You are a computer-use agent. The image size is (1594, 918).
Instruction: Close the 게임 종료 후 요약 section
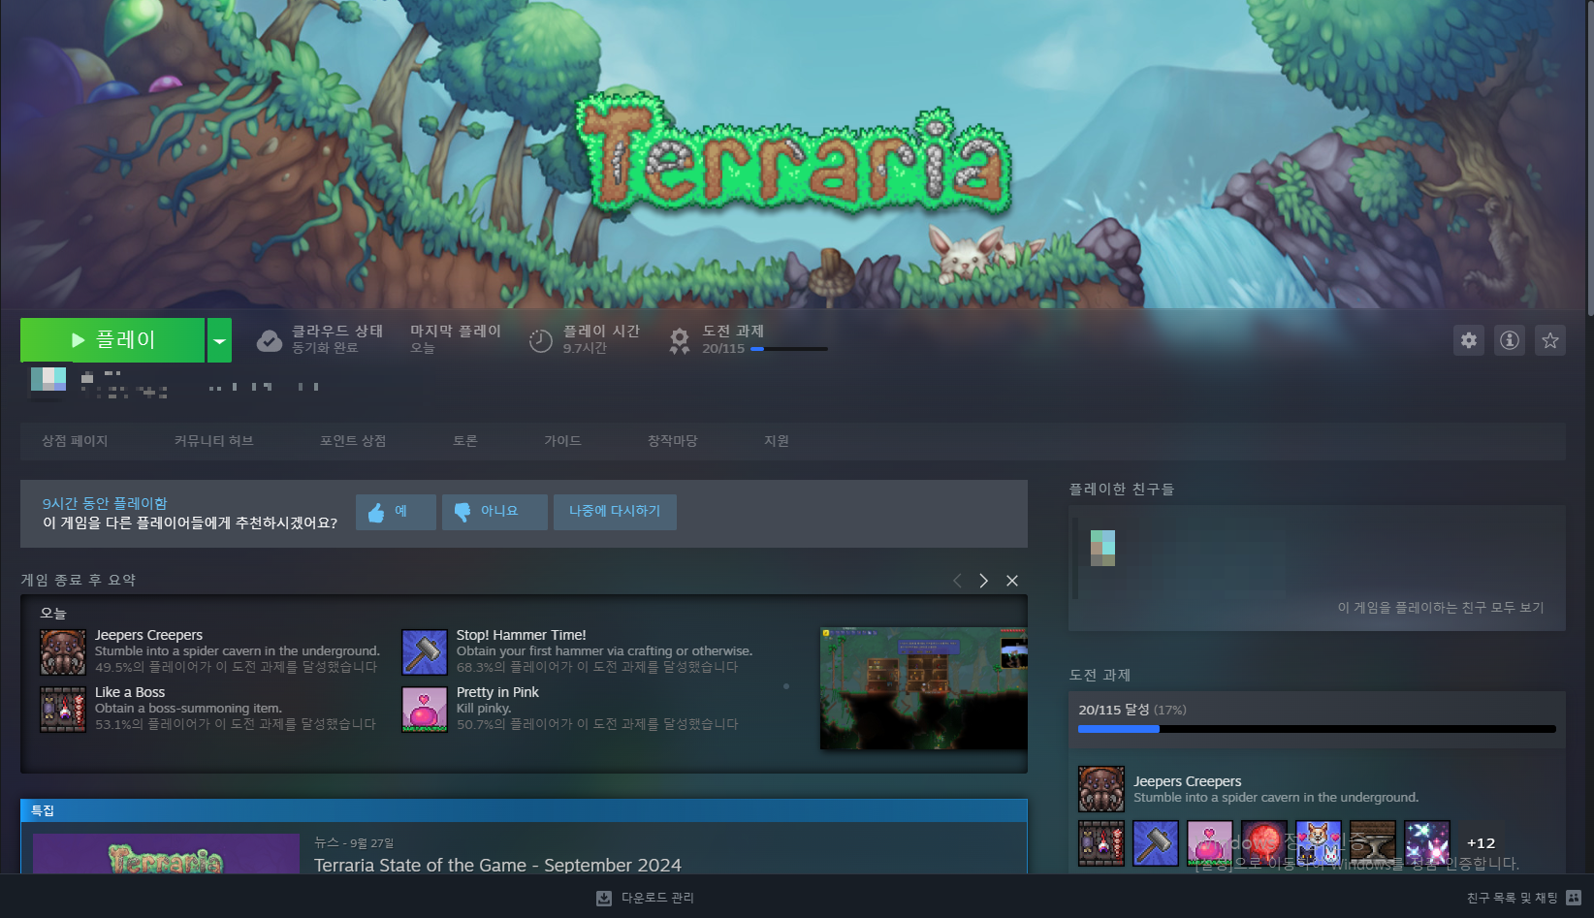click(1012, 581)
